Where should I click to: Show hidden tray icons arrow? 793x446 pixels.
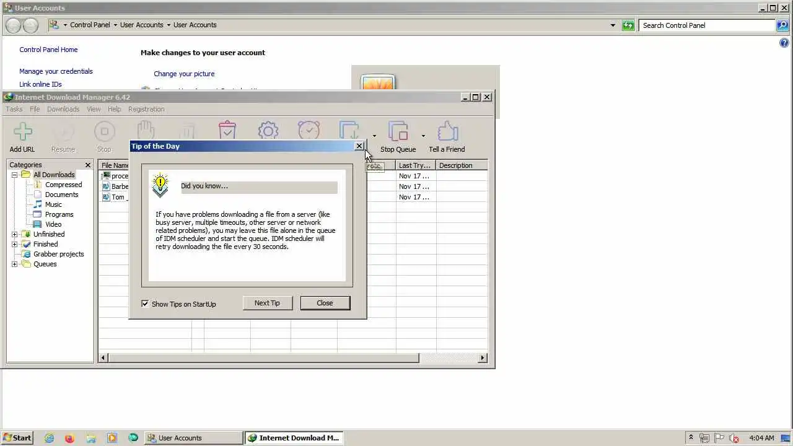coord(691,438)
